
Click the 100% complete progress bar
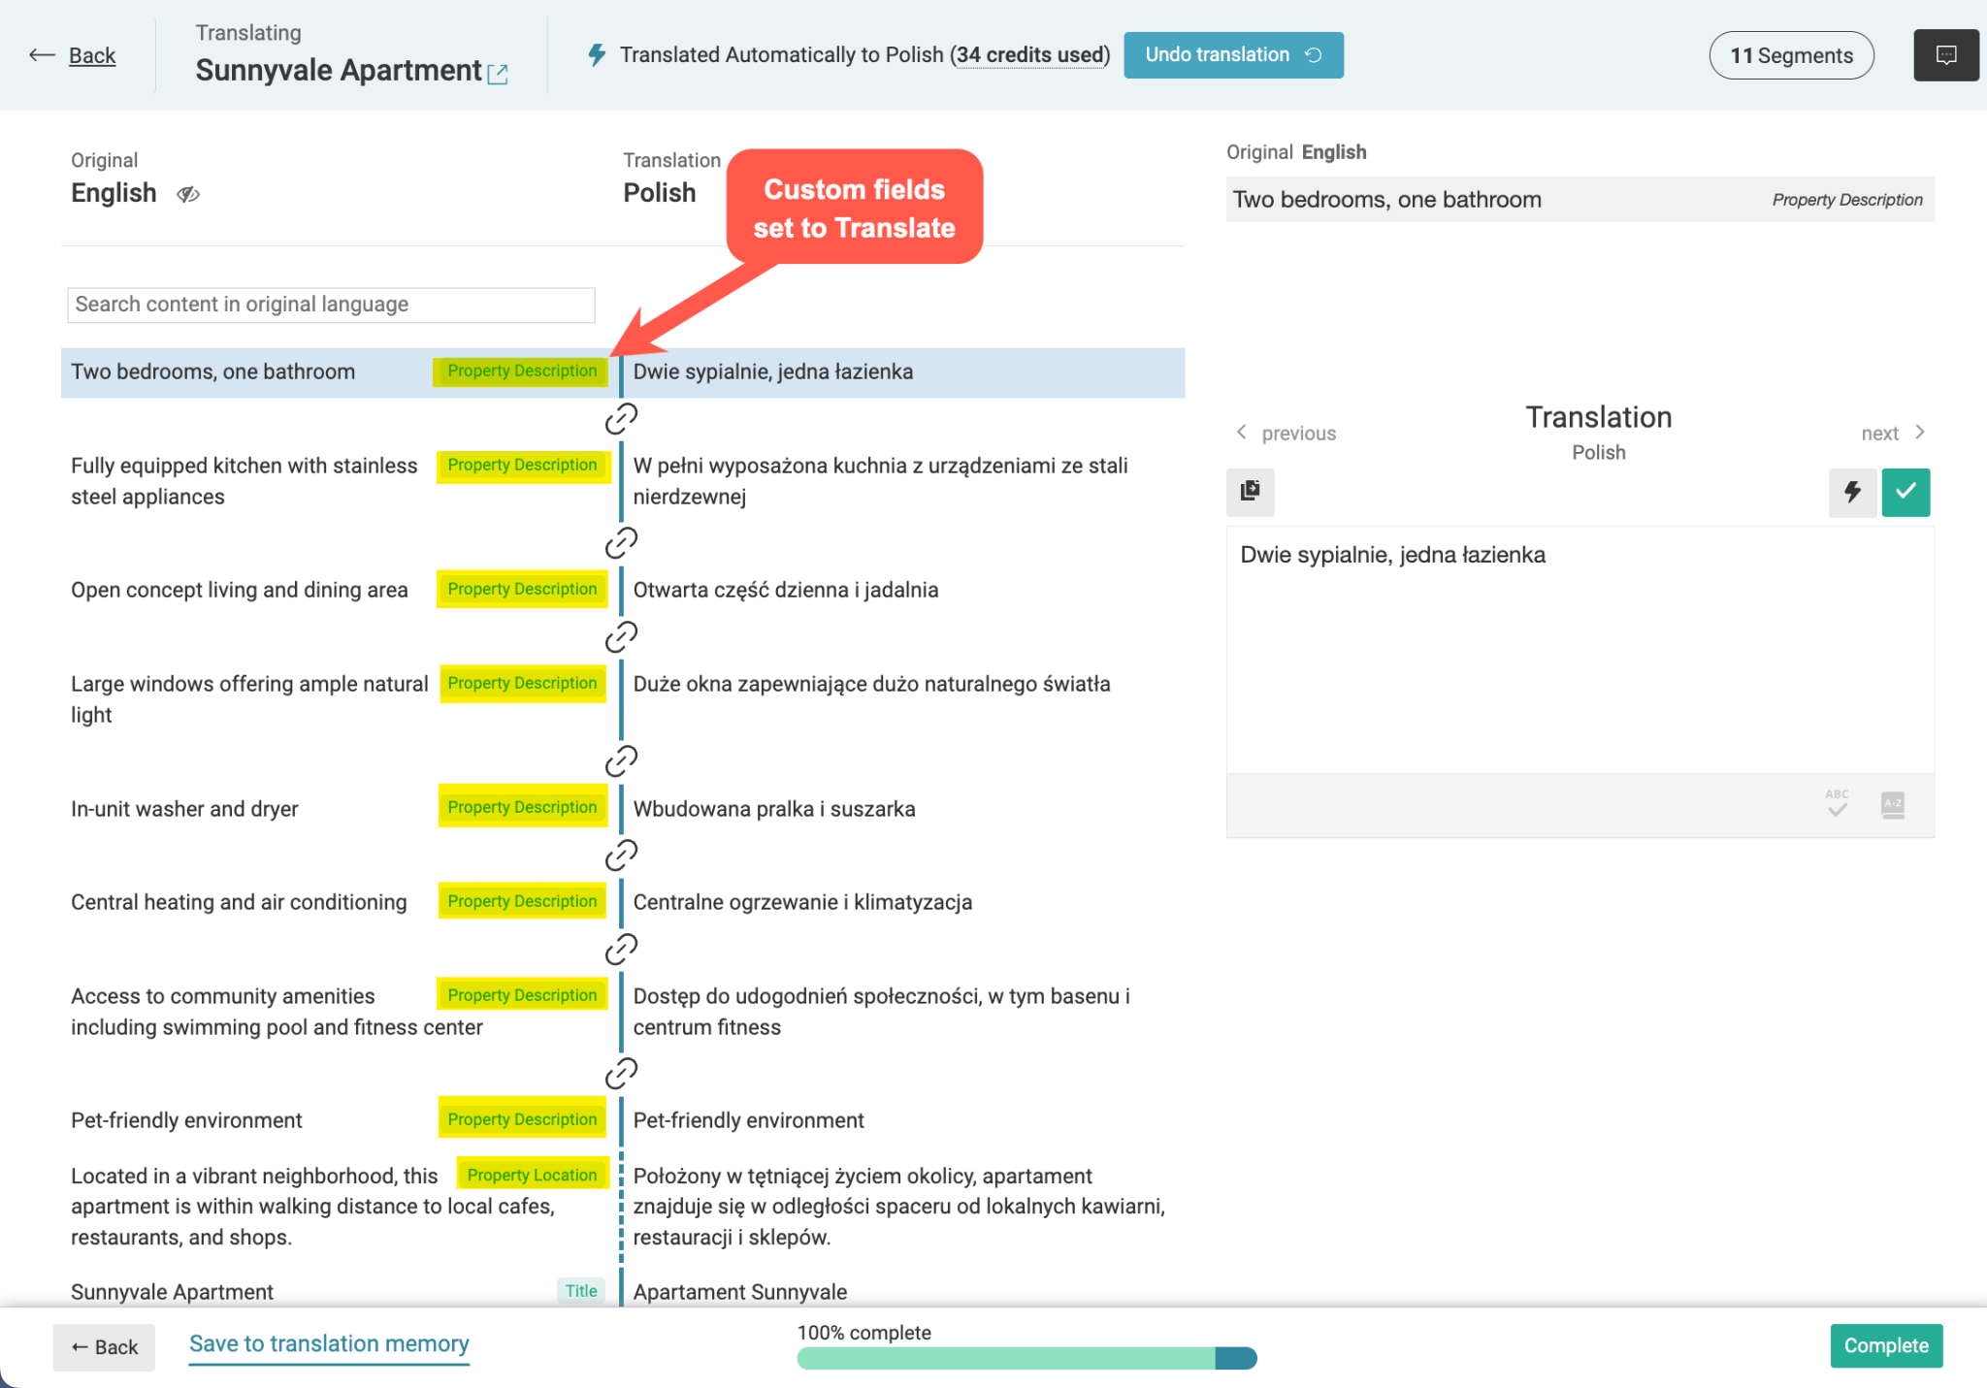point(1027,1358)
